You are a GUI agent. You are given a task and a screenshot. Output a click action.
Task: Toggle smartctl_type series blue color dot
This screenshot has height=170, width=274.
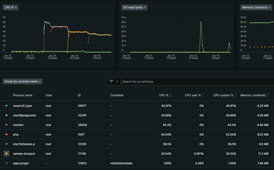click(x=7, y=106)
